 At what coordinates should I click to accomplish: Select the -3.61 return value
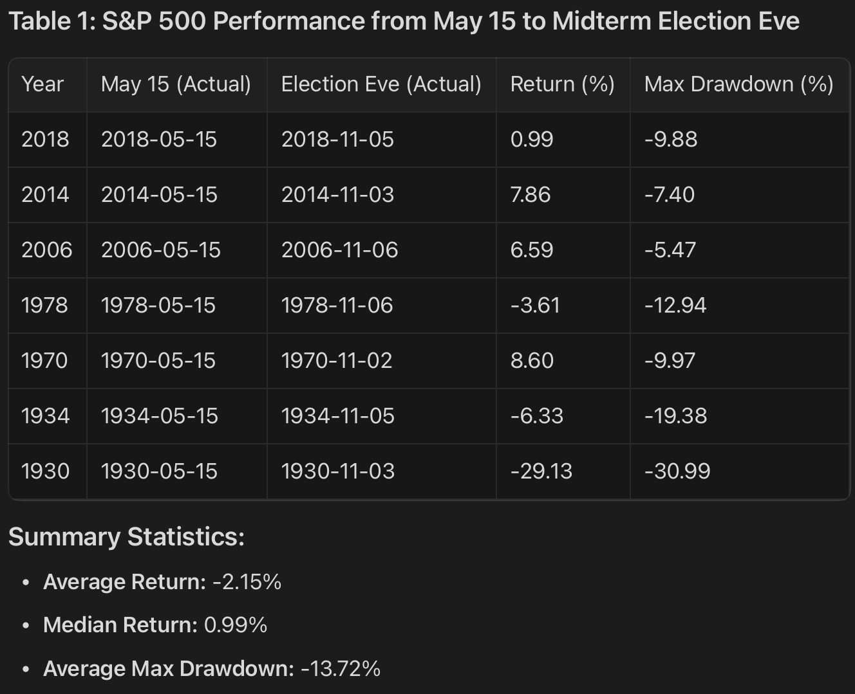point(535,306)
